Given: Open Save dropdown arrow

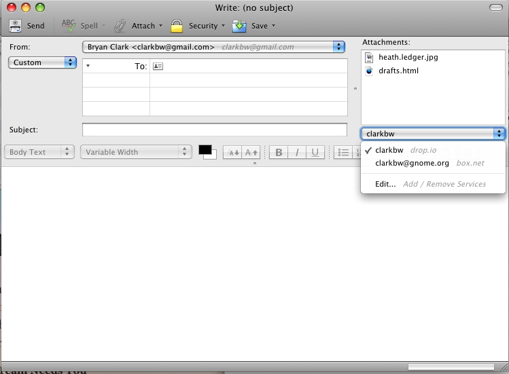Looking at the screenshot, I should tap(273, 26).
